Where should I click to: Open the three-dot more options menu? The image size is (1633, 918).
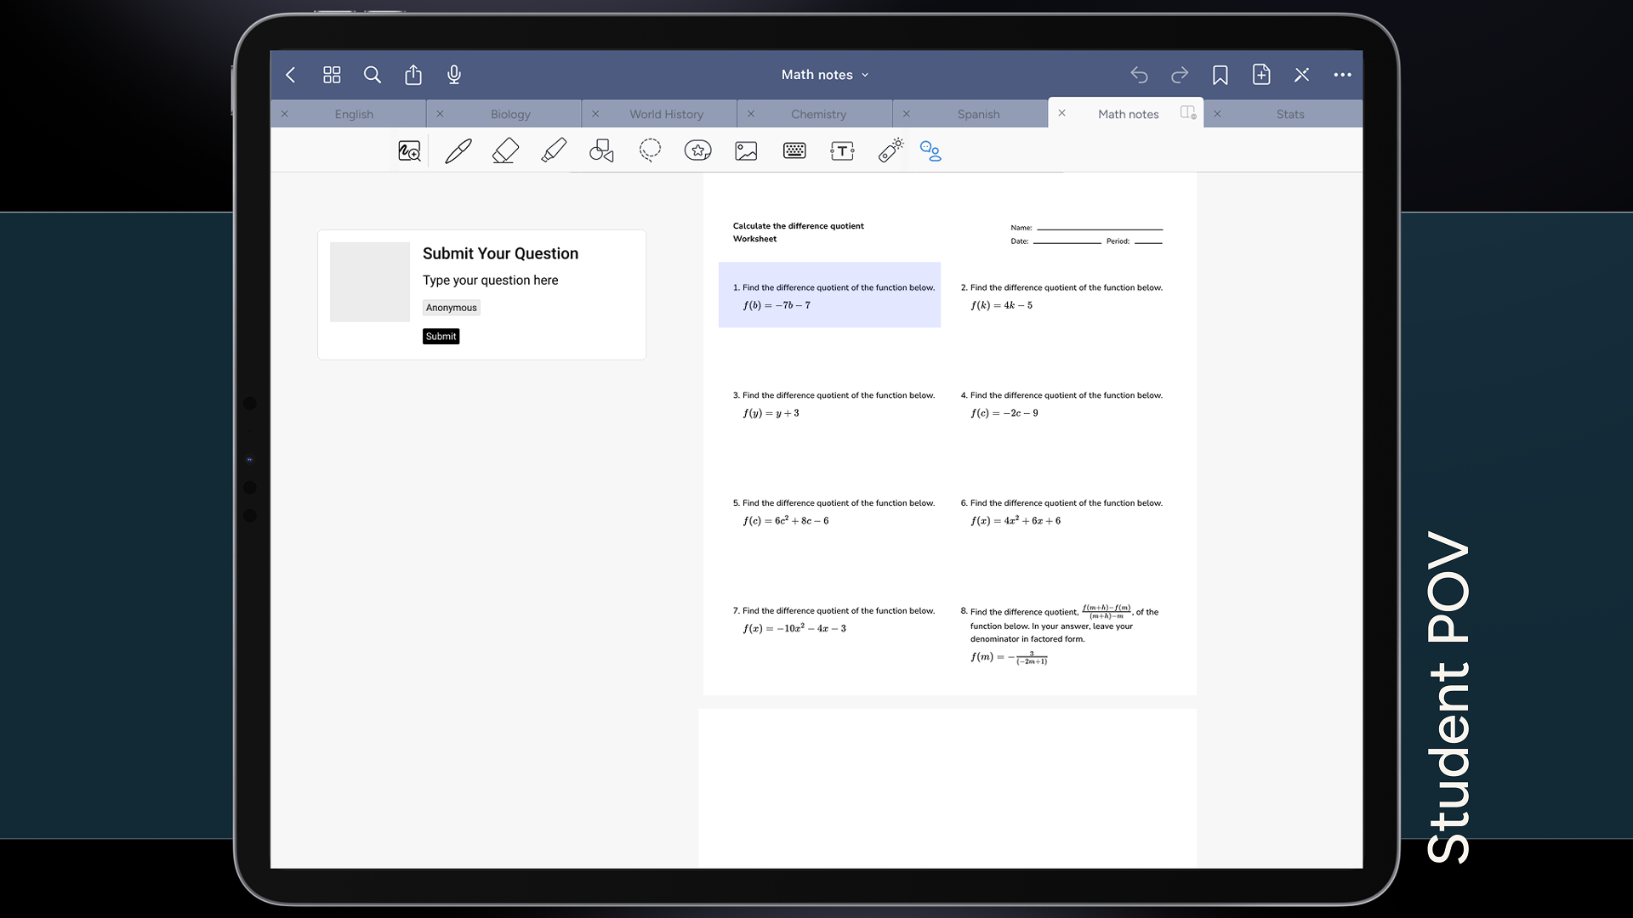1342,75
